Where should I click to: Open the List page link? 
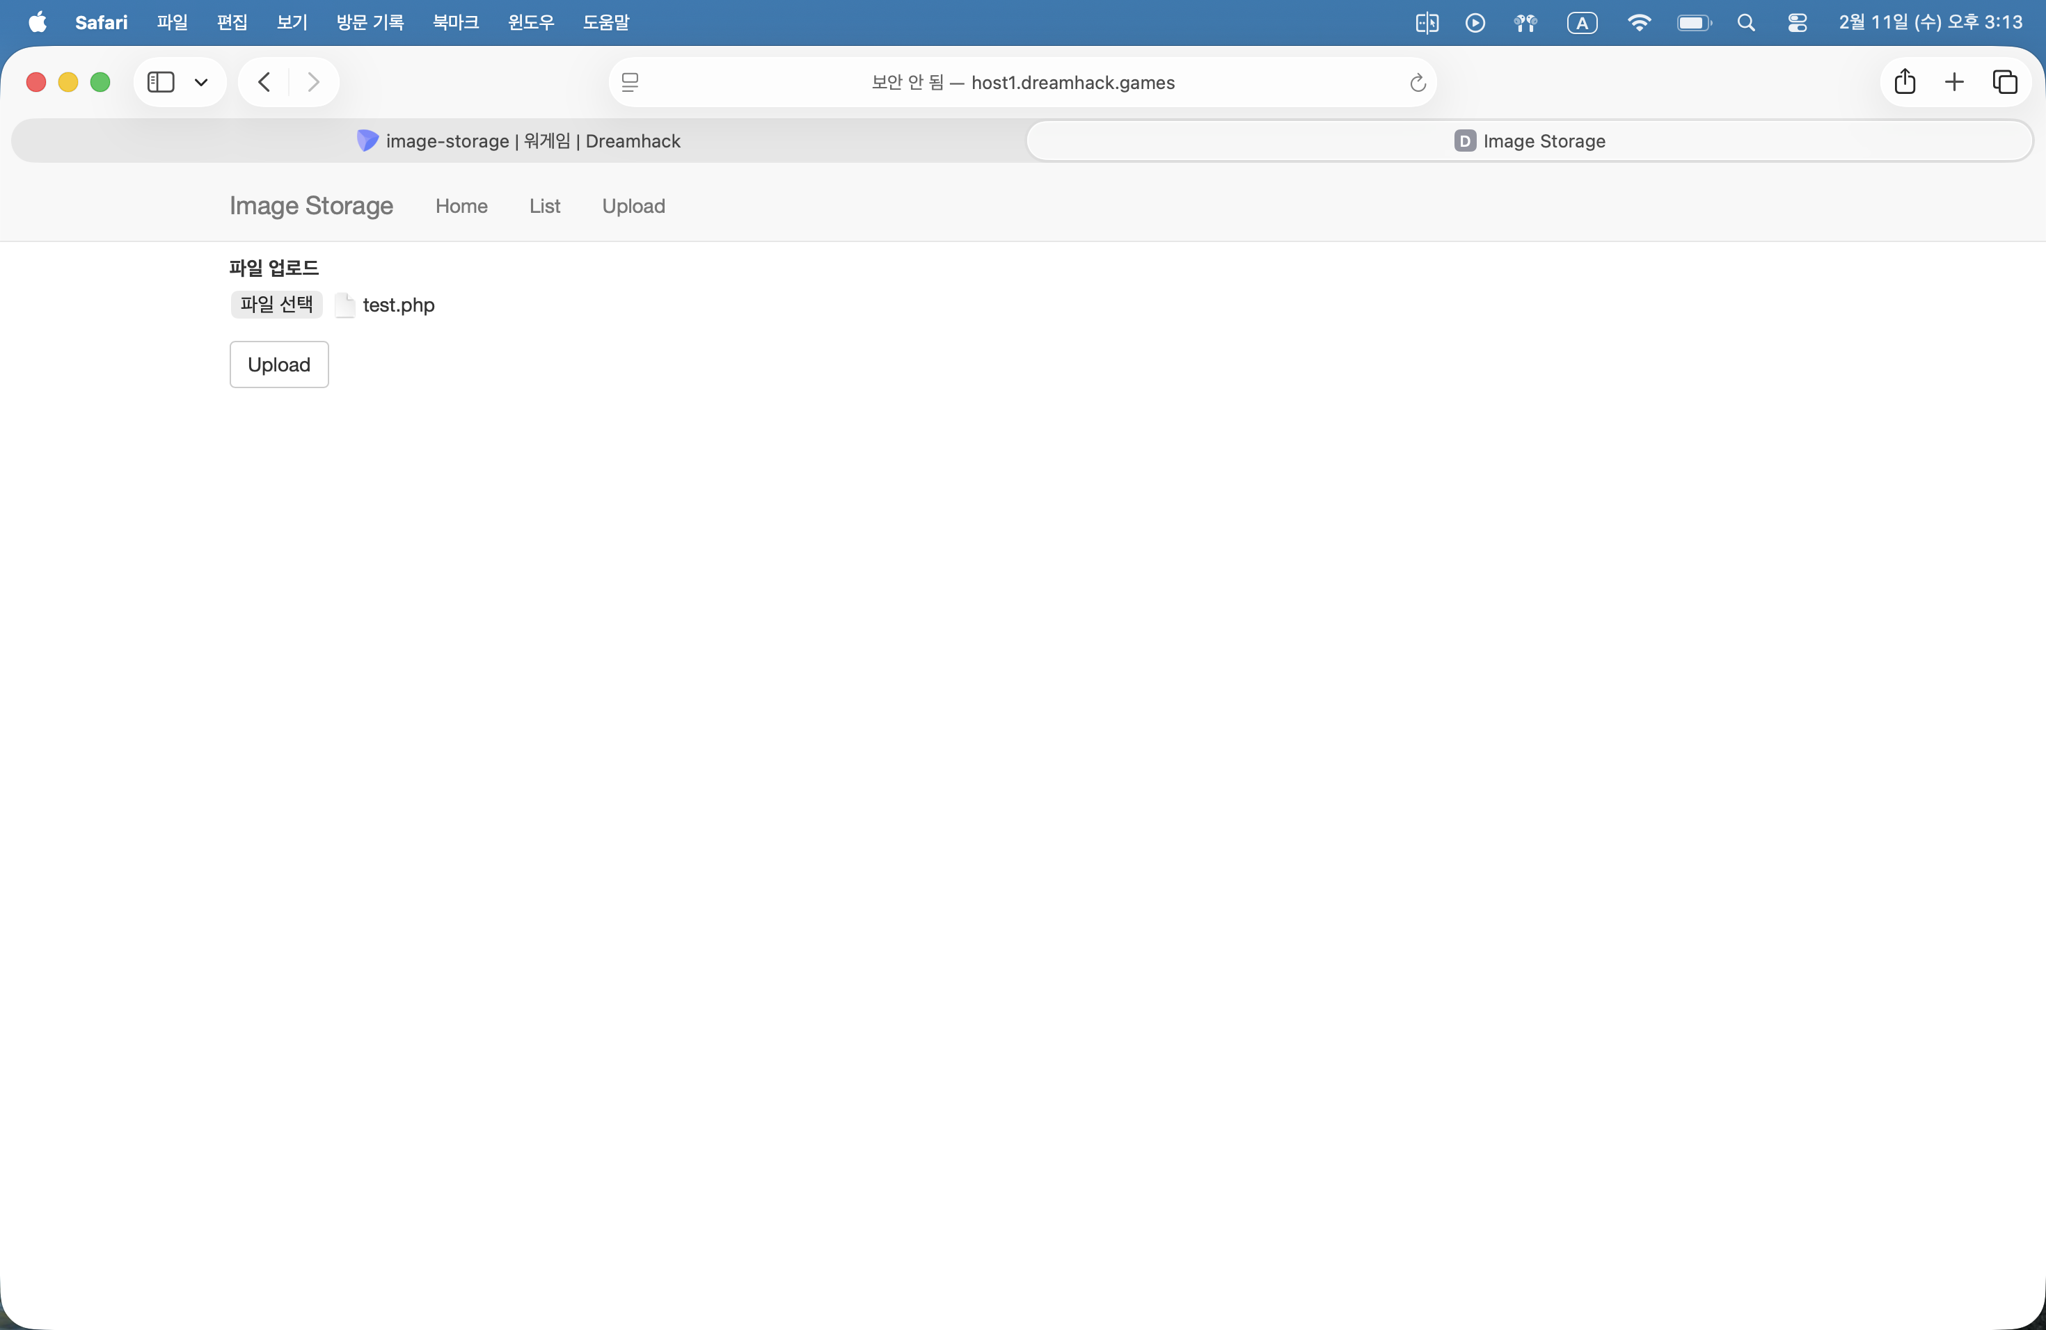pyautogui.click(x=544, y=206)
